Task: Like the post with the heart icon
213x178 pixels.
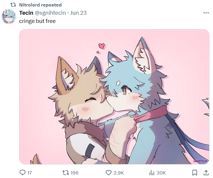Action: tap(108, 173)
